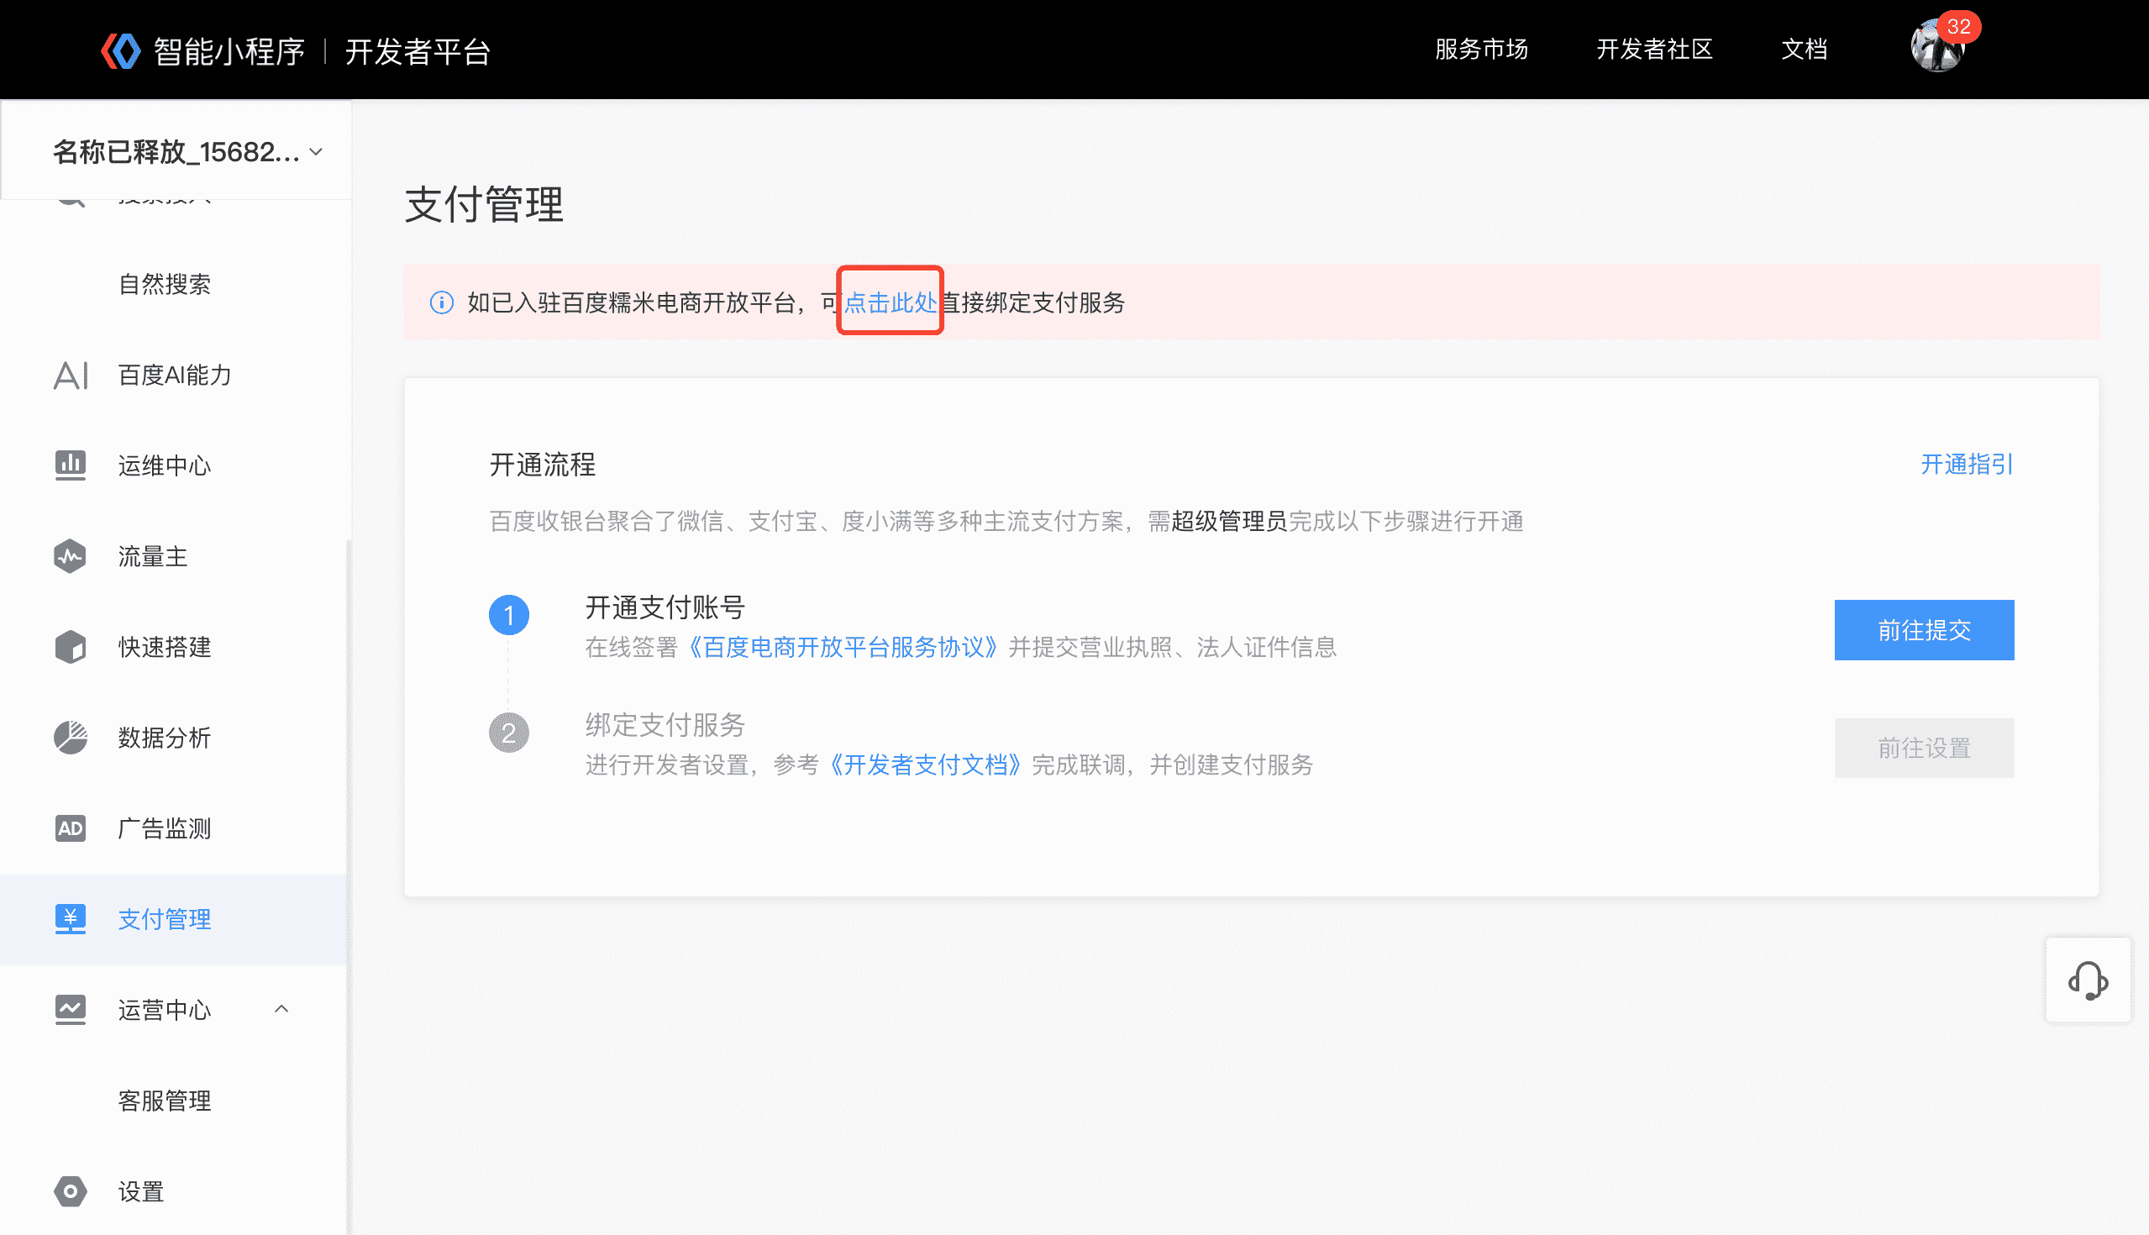Click the 快速搭建 cube icon
The image size is (2149, 1235).
(71, 647)
